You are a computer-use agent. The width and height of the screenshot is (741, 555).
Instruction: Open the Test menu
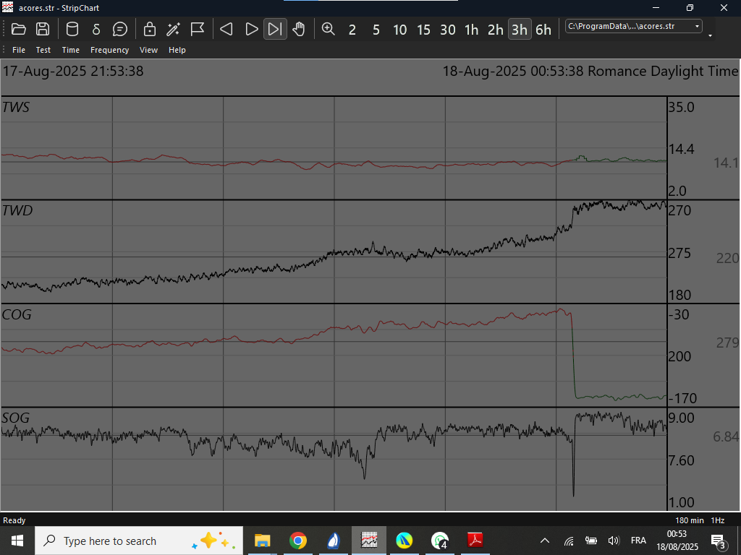pos(43,50)
